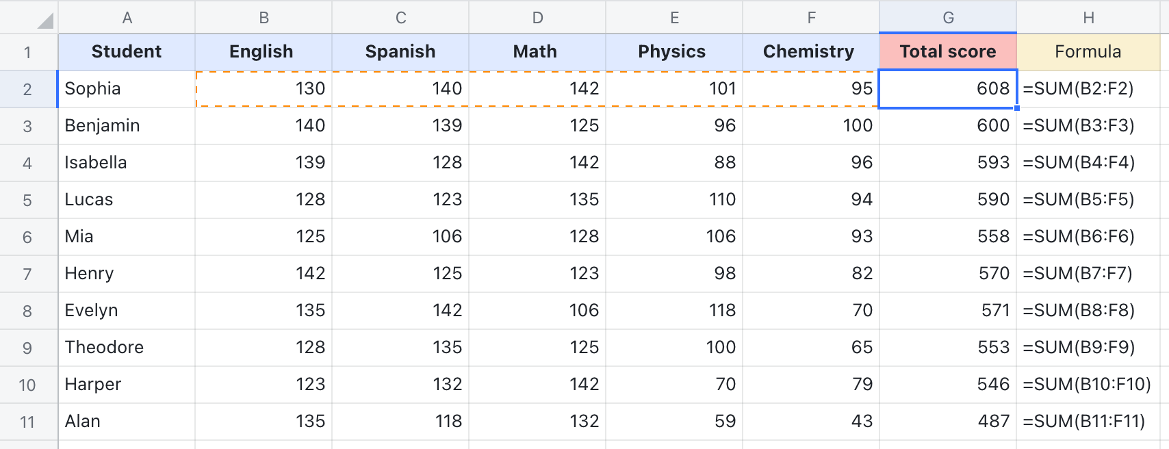Viewport: 1169px width, 449px height.
Task: Select the column H header
Action: tap(1088, 17)
